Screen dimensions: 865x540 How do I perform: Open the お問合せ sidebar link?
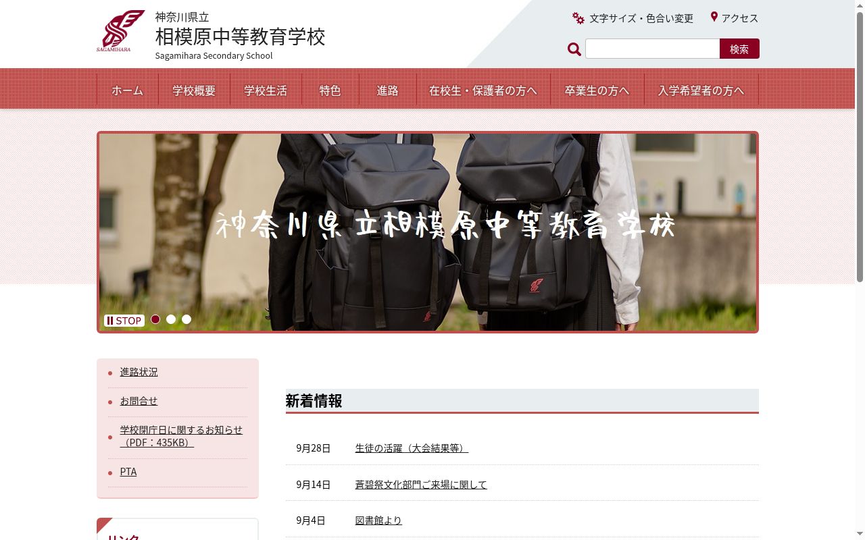click(139, 401)
